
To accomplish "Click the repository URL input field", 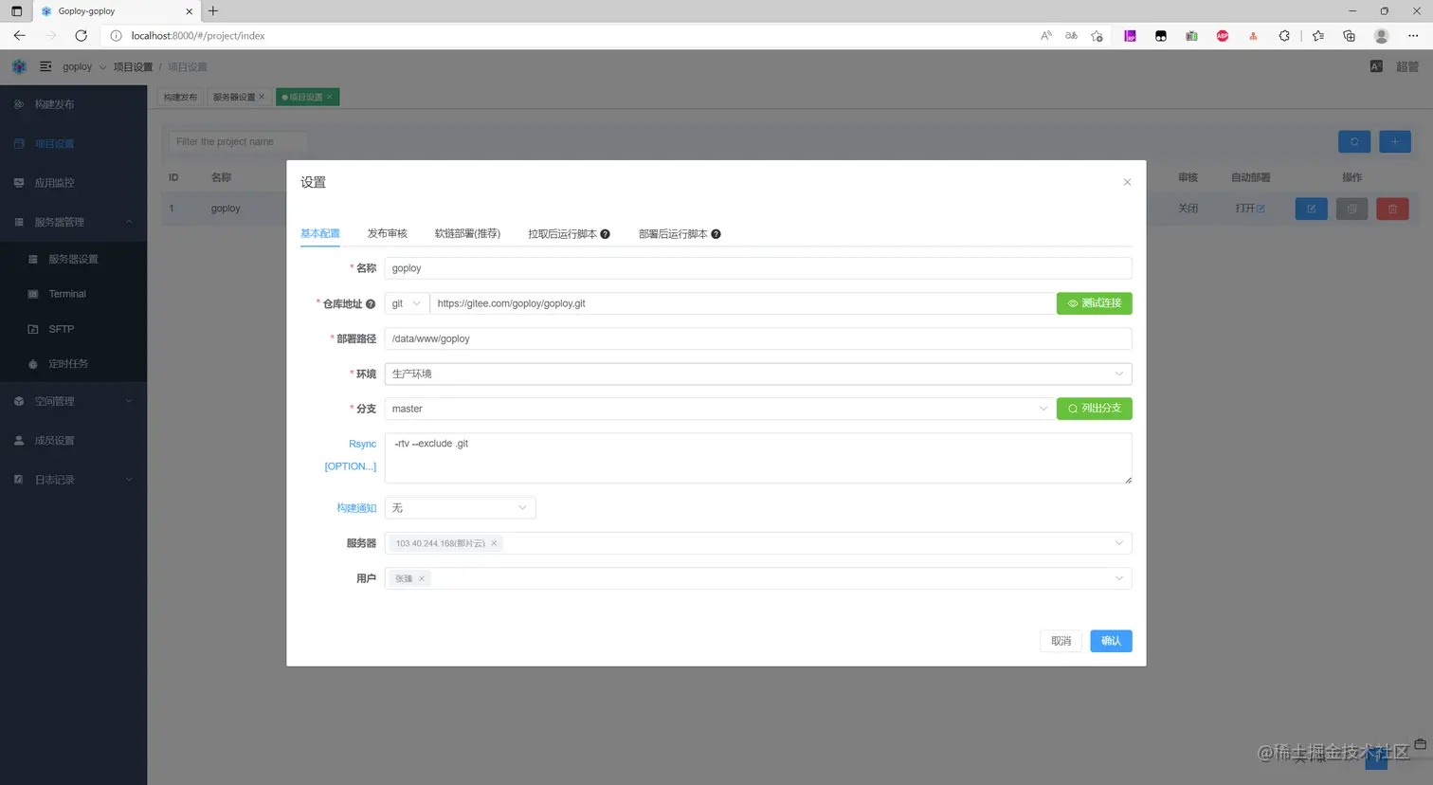I will pos(743,303).
